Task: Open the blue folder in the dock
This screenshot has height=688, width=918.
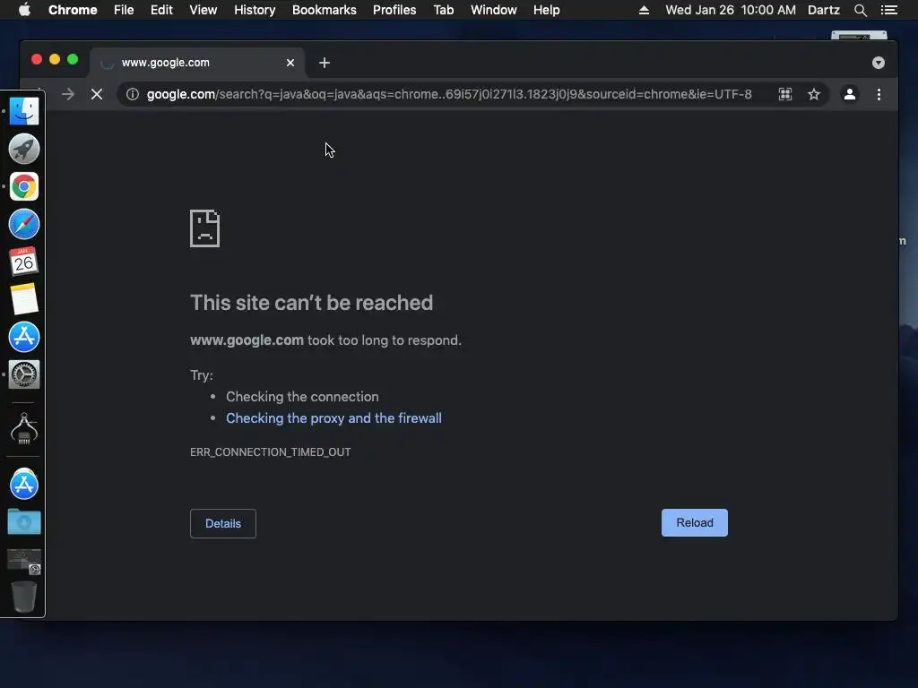Action: (24, 522)
